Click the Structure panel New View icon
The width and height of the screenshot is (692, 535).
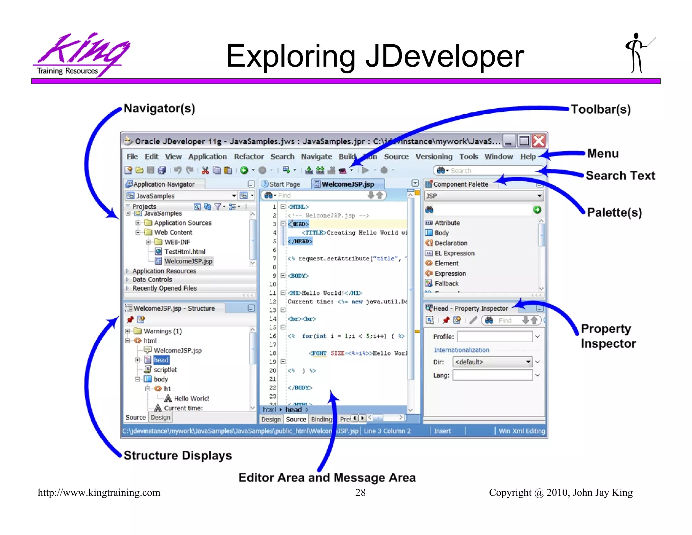point(141,319)
